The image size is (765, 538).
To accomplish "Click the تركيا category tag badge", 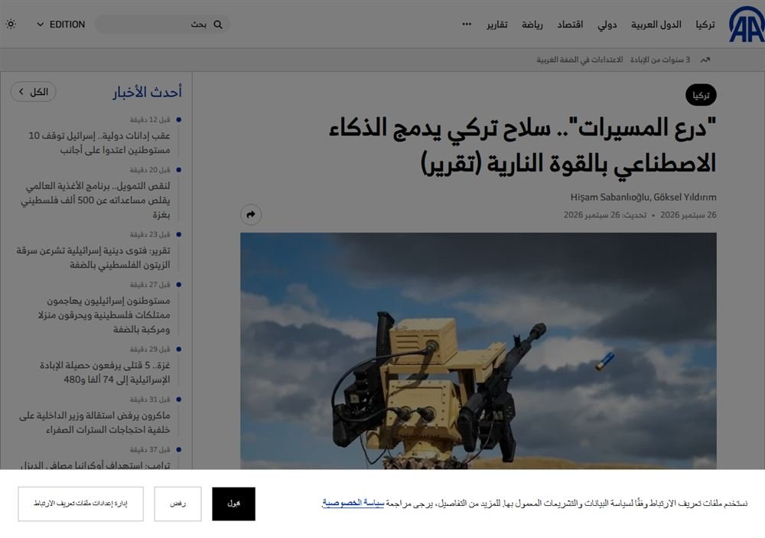I will pos(701,95).
